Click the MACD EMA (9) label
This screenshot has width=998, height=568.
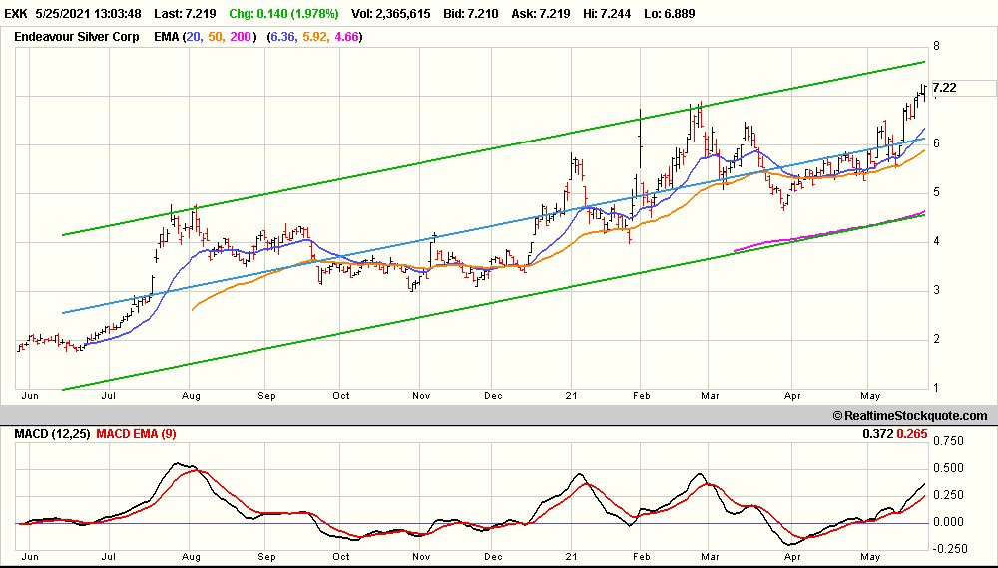point(136,434)
